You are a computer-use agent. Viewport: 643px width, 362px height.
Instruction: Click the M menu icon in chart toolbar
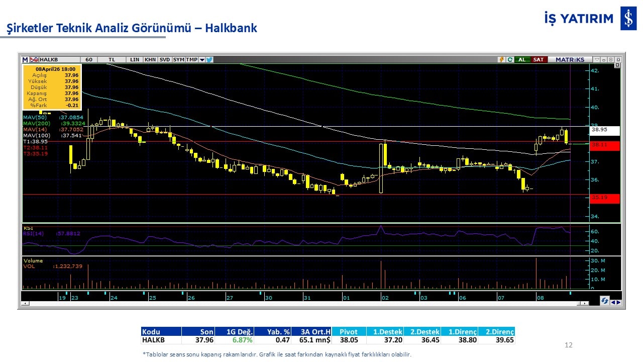coord(25,59)
